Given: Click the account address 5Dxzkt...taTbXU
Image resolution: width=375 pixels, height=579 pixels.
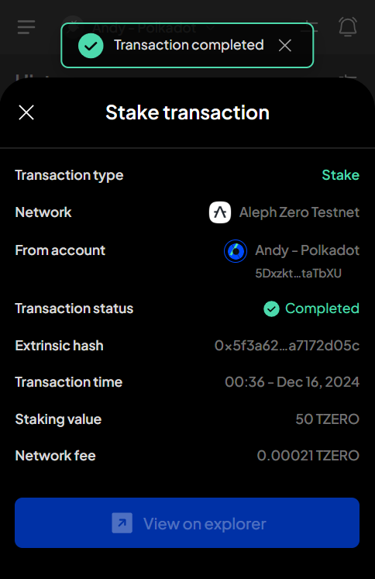Looking at the screenshot, I should point(298,274).
